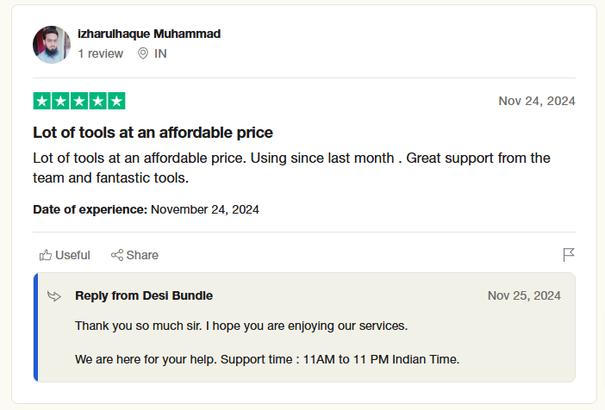Click the reply arrow icon
This screenshot has height=410, width=605.
click(x=54, y=296)
